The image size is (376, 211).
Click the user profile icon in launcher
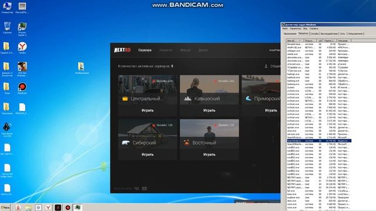tap(266, 66)
